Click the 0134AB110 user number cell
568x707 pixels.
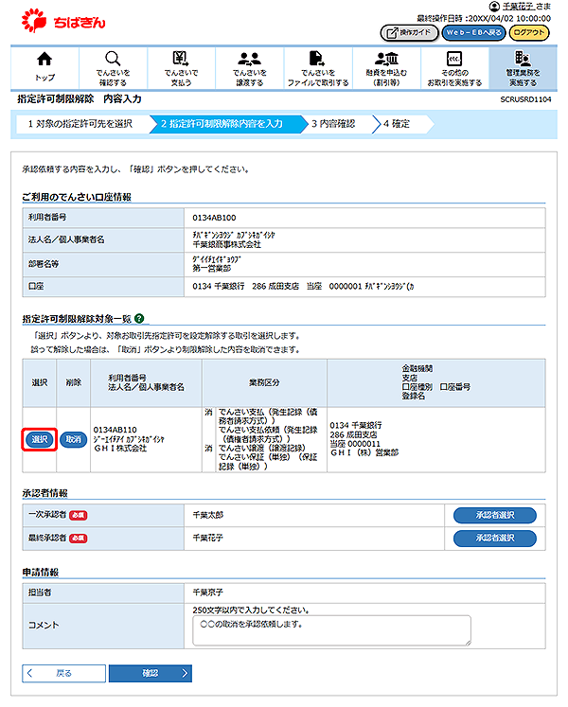pos(115,430)
